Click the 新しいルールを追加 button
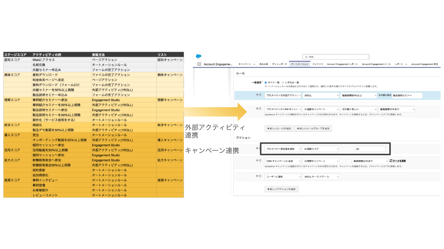444x249 pixels. point(279,128)
